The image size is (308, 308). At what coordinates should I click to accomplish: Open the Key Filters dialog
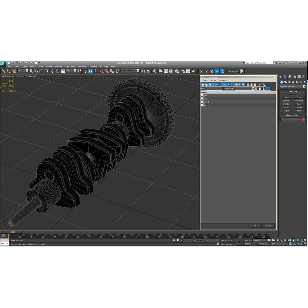[264, 244]
